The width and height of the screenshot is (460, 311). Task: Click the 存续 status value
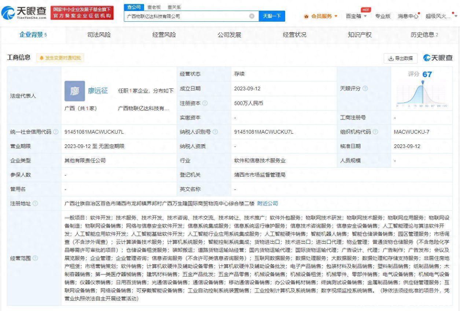pos(239,74)
